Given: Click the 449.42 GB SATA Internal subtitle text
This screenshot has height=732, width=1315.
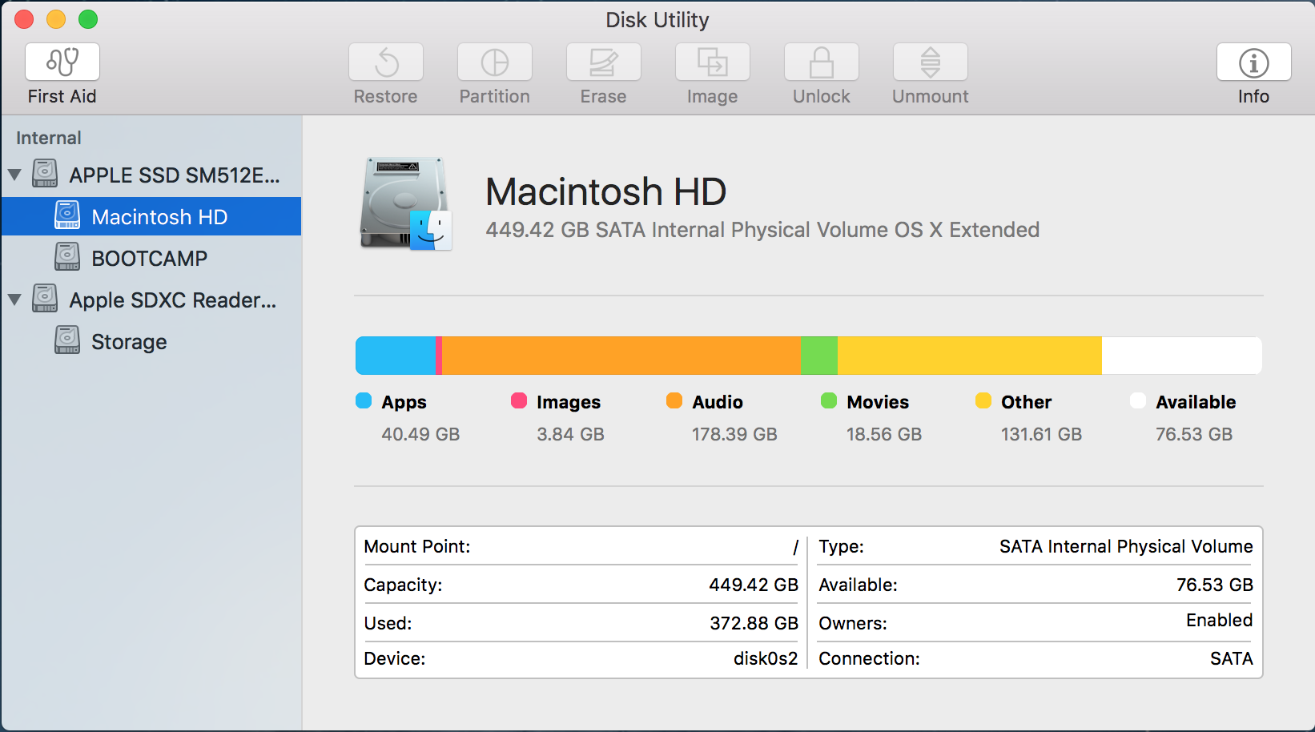Looking at the screenshot, I should [762, 230].
